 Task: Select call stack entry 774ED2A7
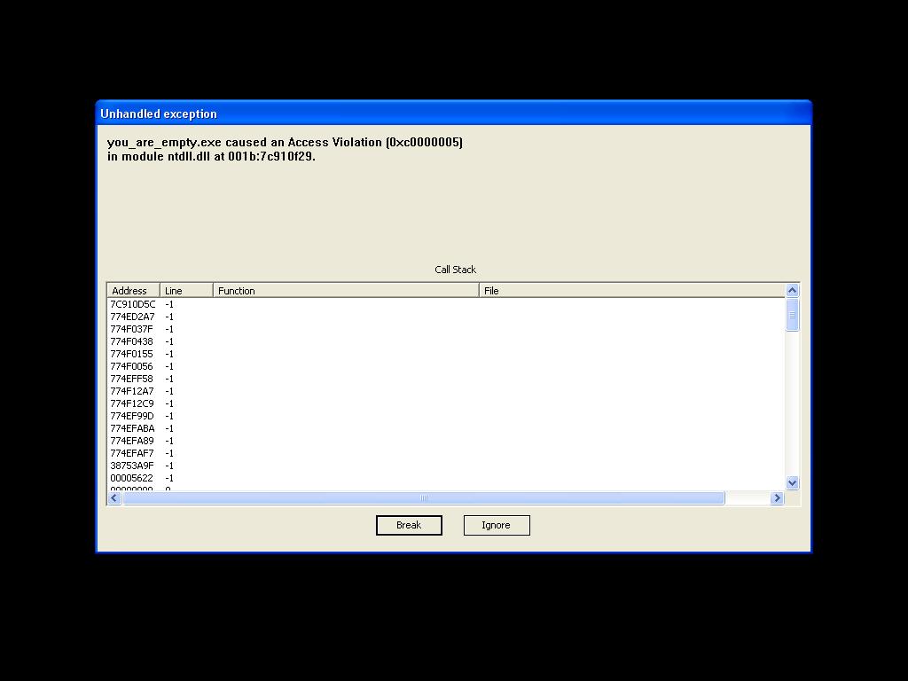(132, 317)
